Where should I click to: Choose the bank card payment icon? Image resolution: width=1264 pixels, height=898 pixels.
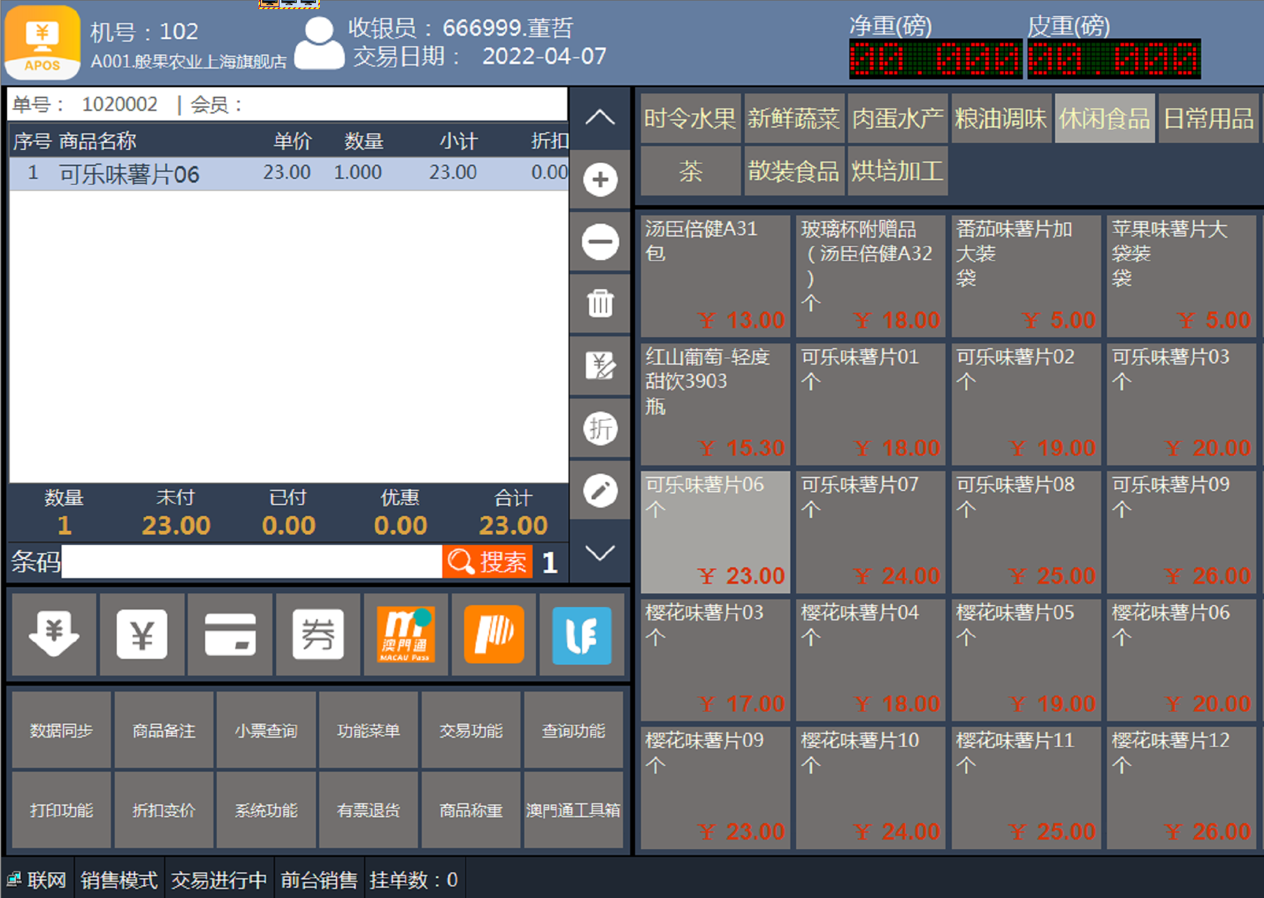point(230,634)
